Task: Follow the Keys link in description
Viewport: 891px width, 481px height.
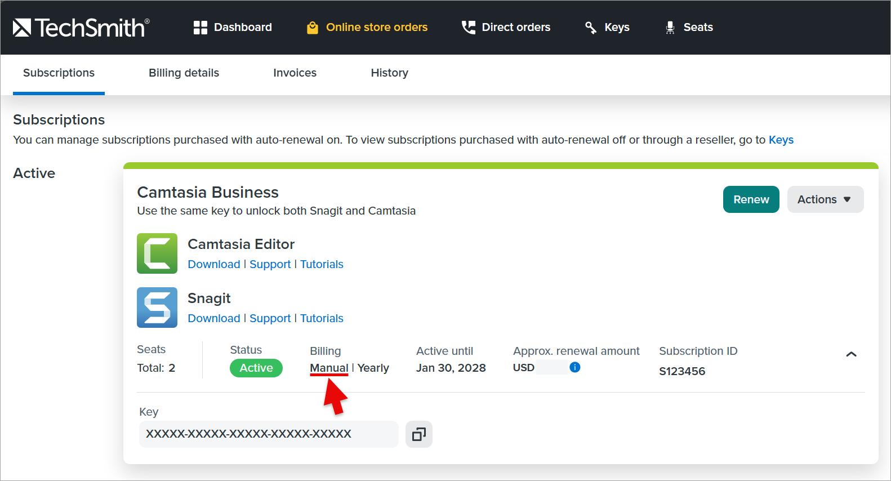Action: (x=781, y=140)
